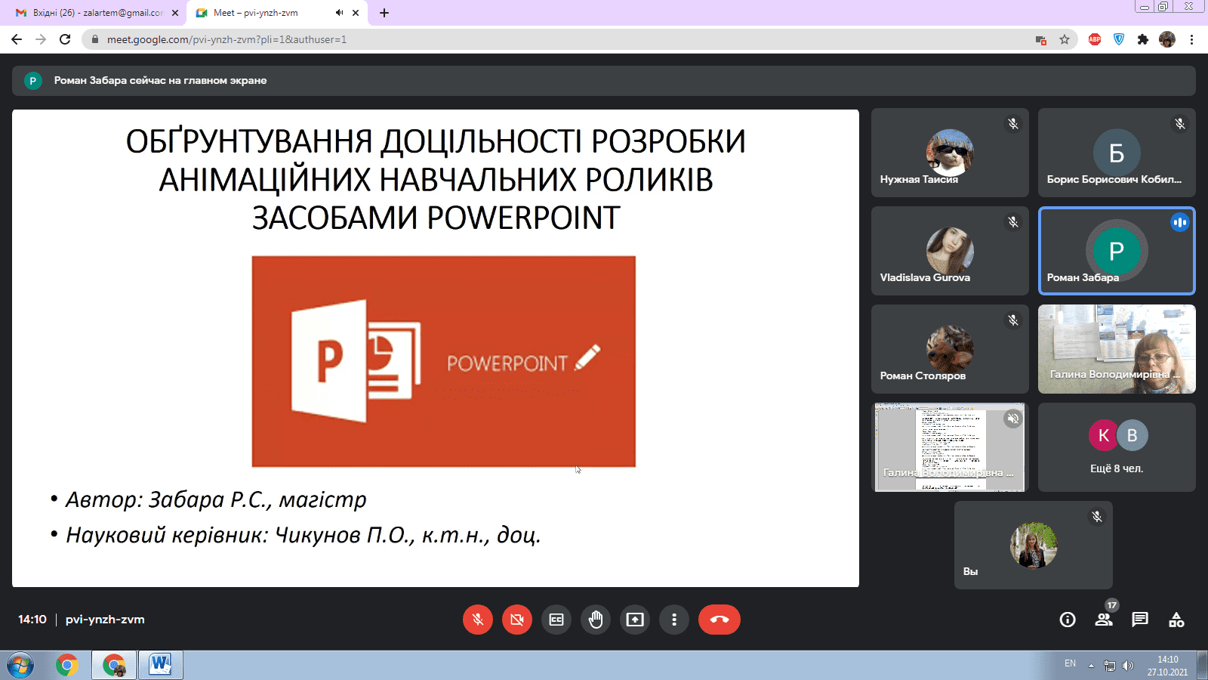This screenshot has height=680, width=1208.
Task: Raise hand in the meeting
Action: [596, 620]
